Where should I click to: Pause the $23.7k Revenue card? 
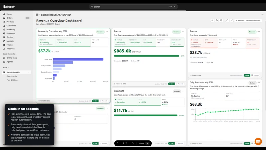(255, 75)
